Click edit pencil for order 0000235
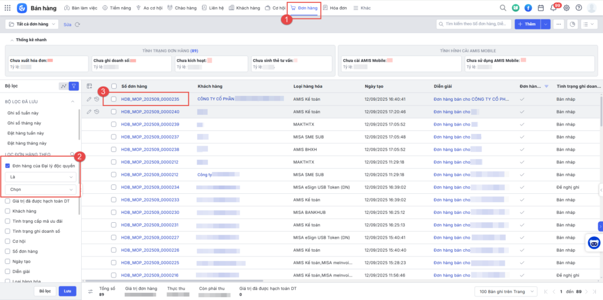The image size is (603, 300). tap(89, 99)
